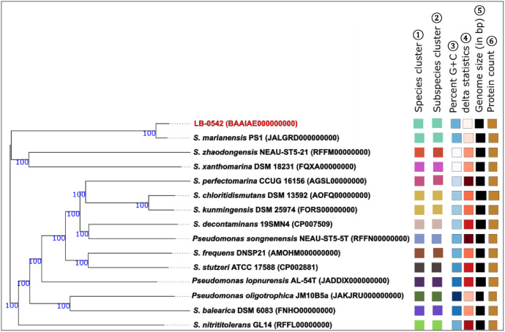Screen dimensions: 505x332
Task: Click the circled number 2 marker
Action: tap(437, 18)
